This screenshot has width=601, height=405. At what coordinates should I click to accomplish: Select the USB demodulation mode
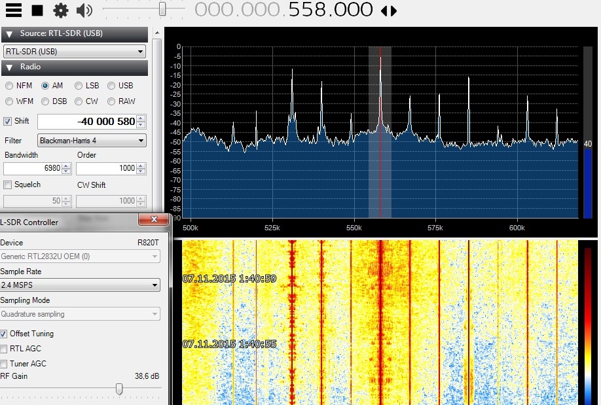(x=111, y=86)
